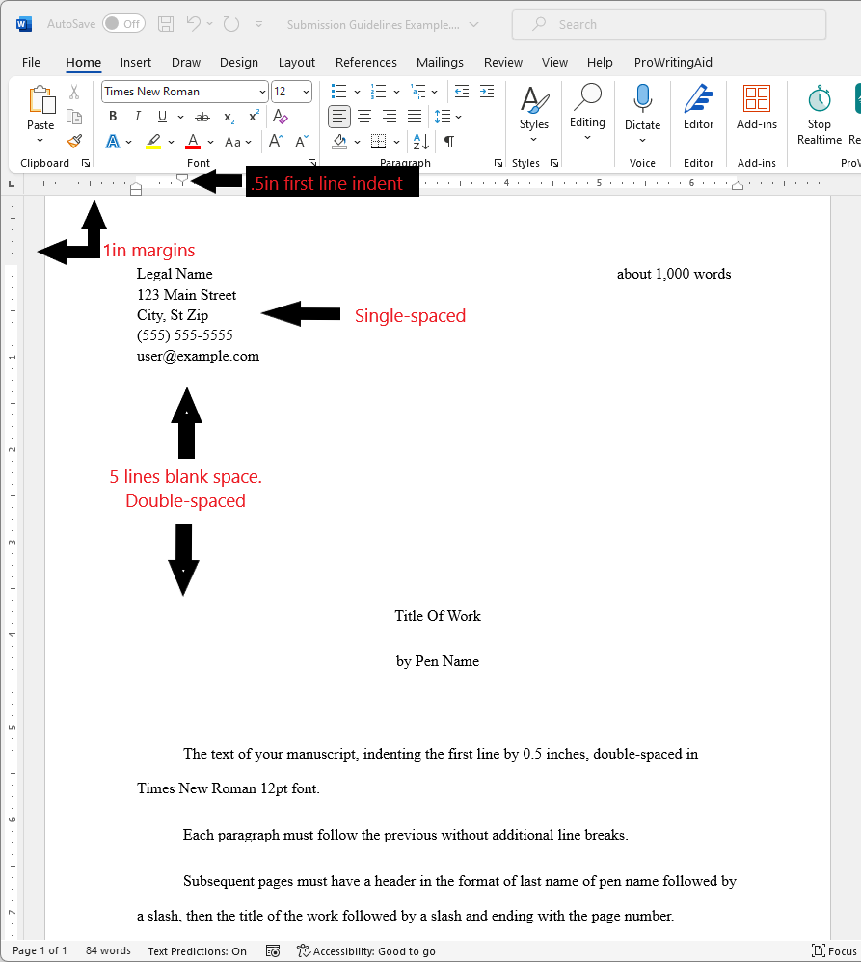The width and height of the screenshot is (861, 962).
Task: Center-align the paragraph text
Action: (x=364, y=117)
